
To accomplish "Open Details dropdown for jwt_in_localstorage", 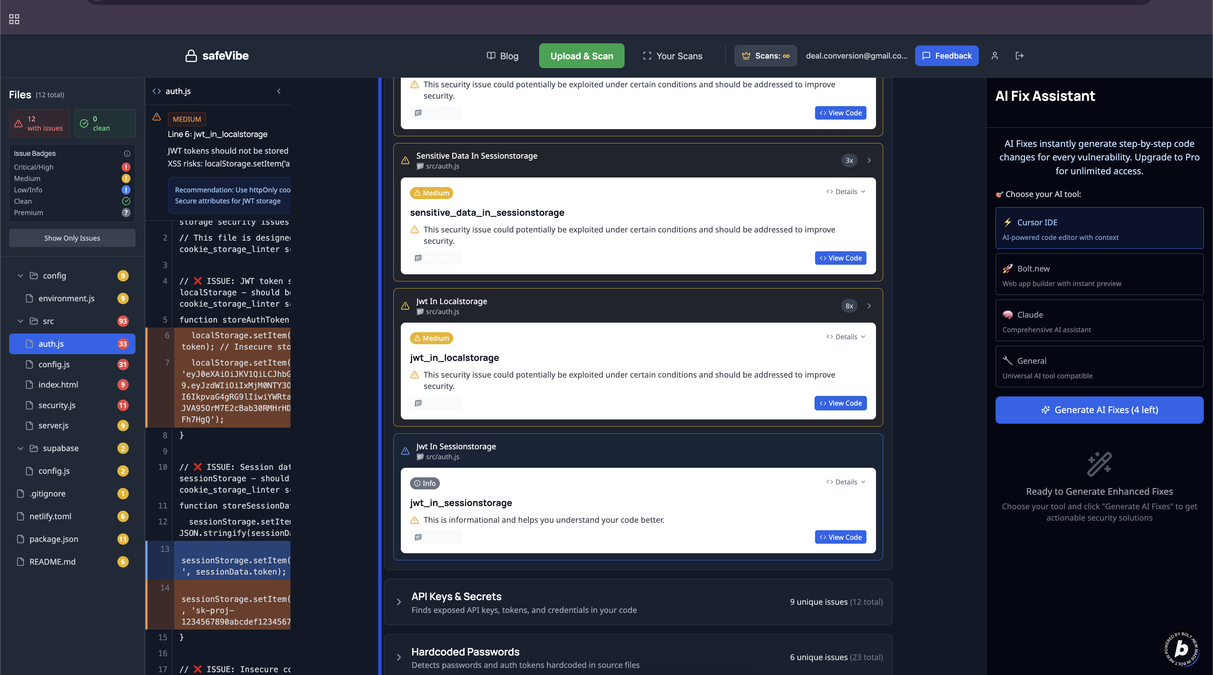I will coord(846,337).
